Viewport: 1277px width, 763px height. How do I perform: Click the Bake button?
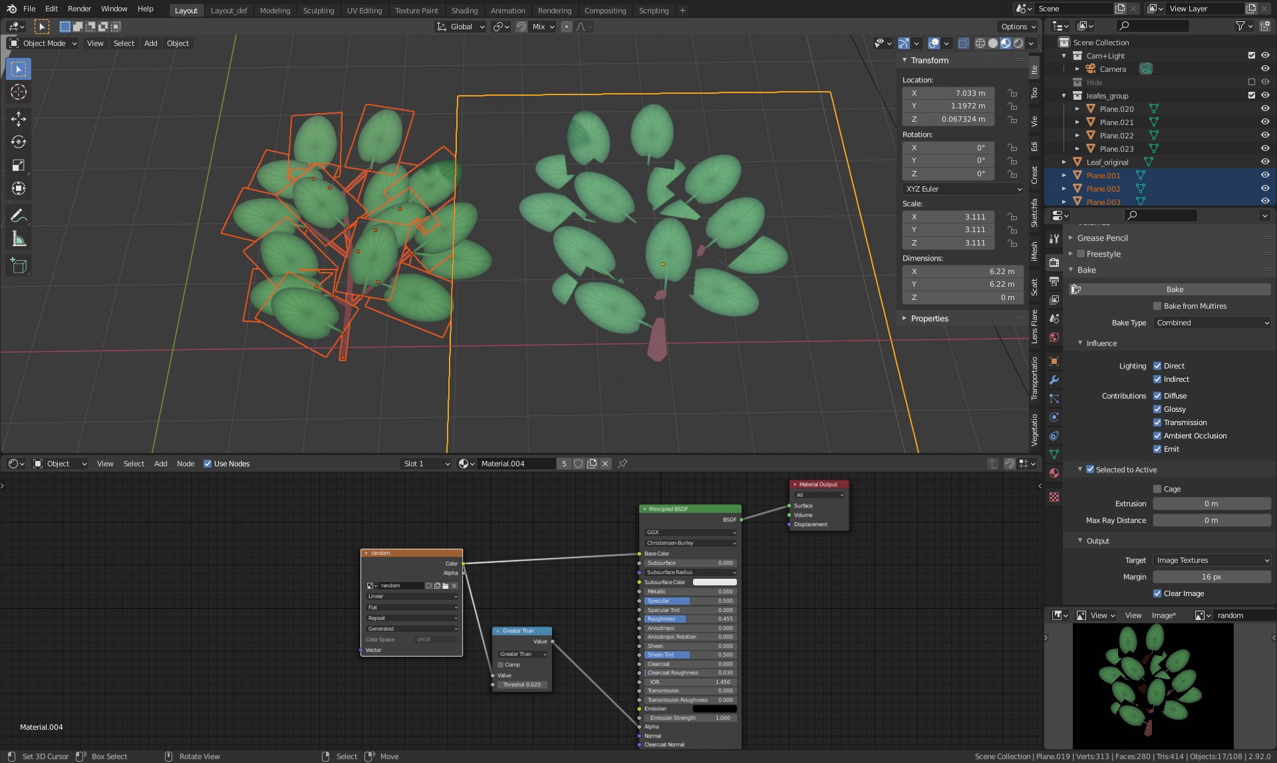tap(1174, 289)
